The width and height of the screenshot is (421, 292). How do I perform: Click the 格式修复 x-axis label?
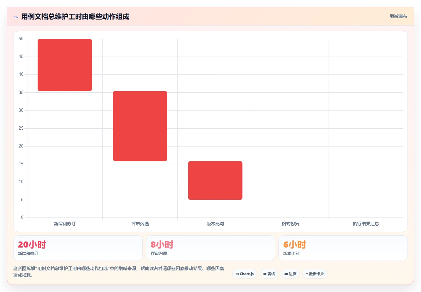[x=291, y=224]
